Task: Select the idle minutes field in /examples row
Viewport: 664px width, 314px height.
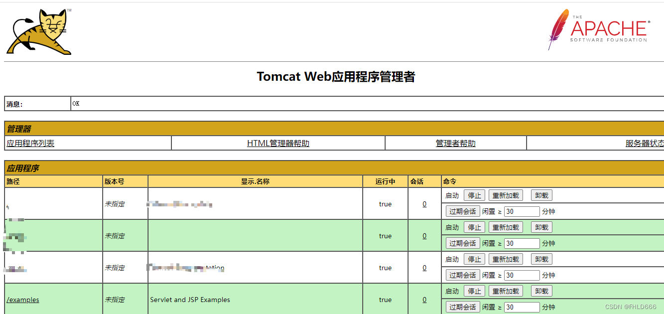Action: coord(522,307)
